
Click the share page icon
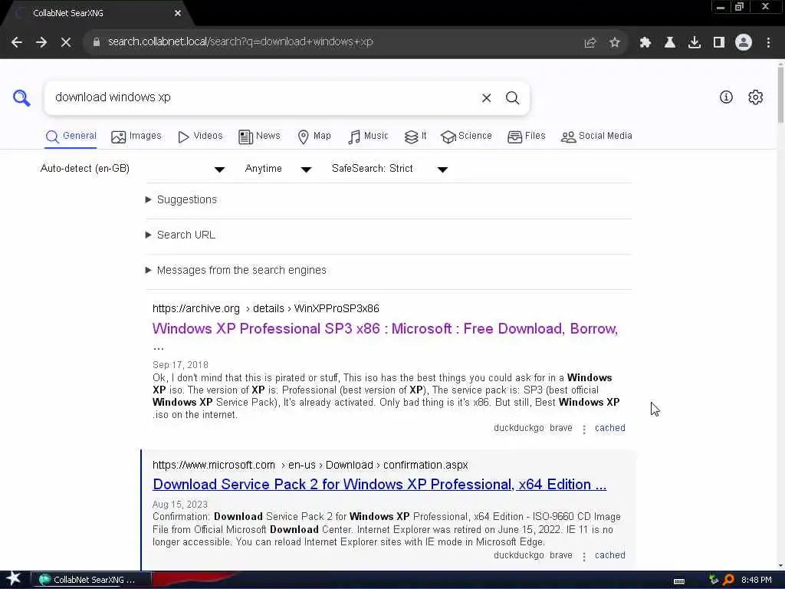point(590,43)
